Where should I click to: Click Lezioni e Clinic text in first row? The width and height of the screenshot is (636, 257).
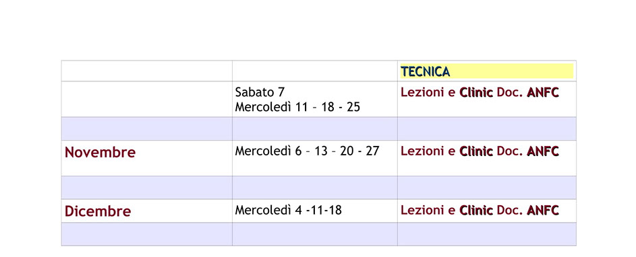click(x=446, y=92)
